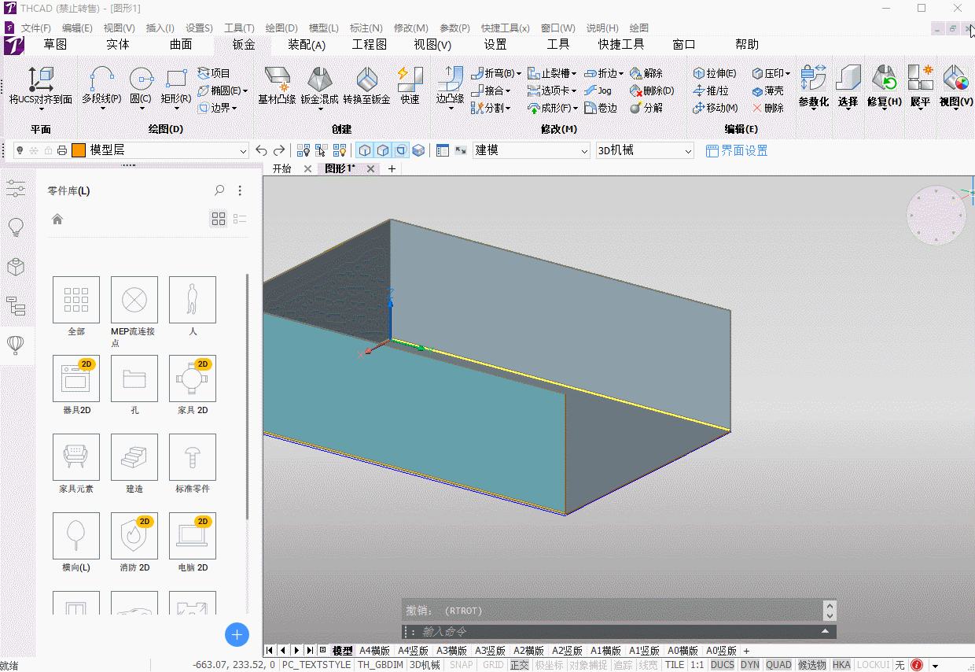975x672 pixels.
Task: Click the redo arrow in toolbar
Action: click(279, 150)
